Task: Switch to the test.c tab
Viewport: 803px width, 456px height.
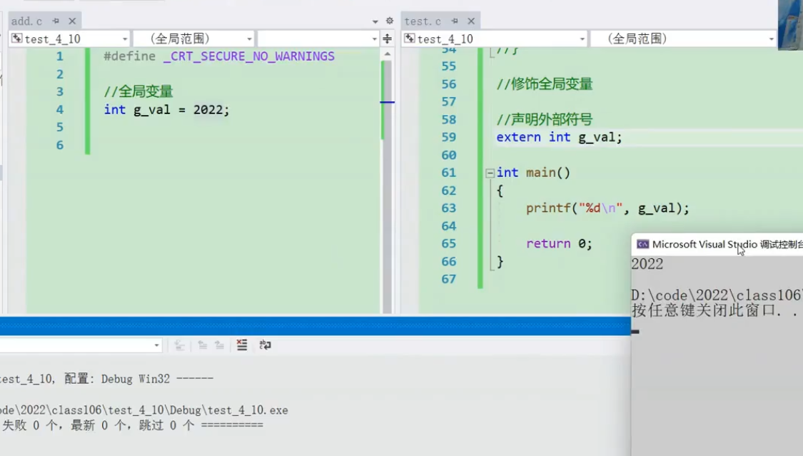Action: point(423,21)
